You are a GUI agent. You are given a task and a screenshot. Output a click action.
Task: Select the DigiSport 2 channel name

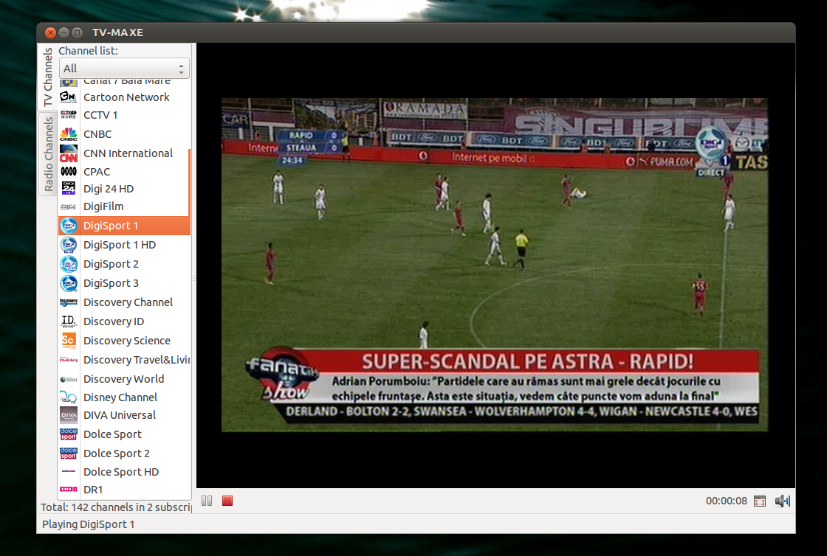(x=111, y=264)
